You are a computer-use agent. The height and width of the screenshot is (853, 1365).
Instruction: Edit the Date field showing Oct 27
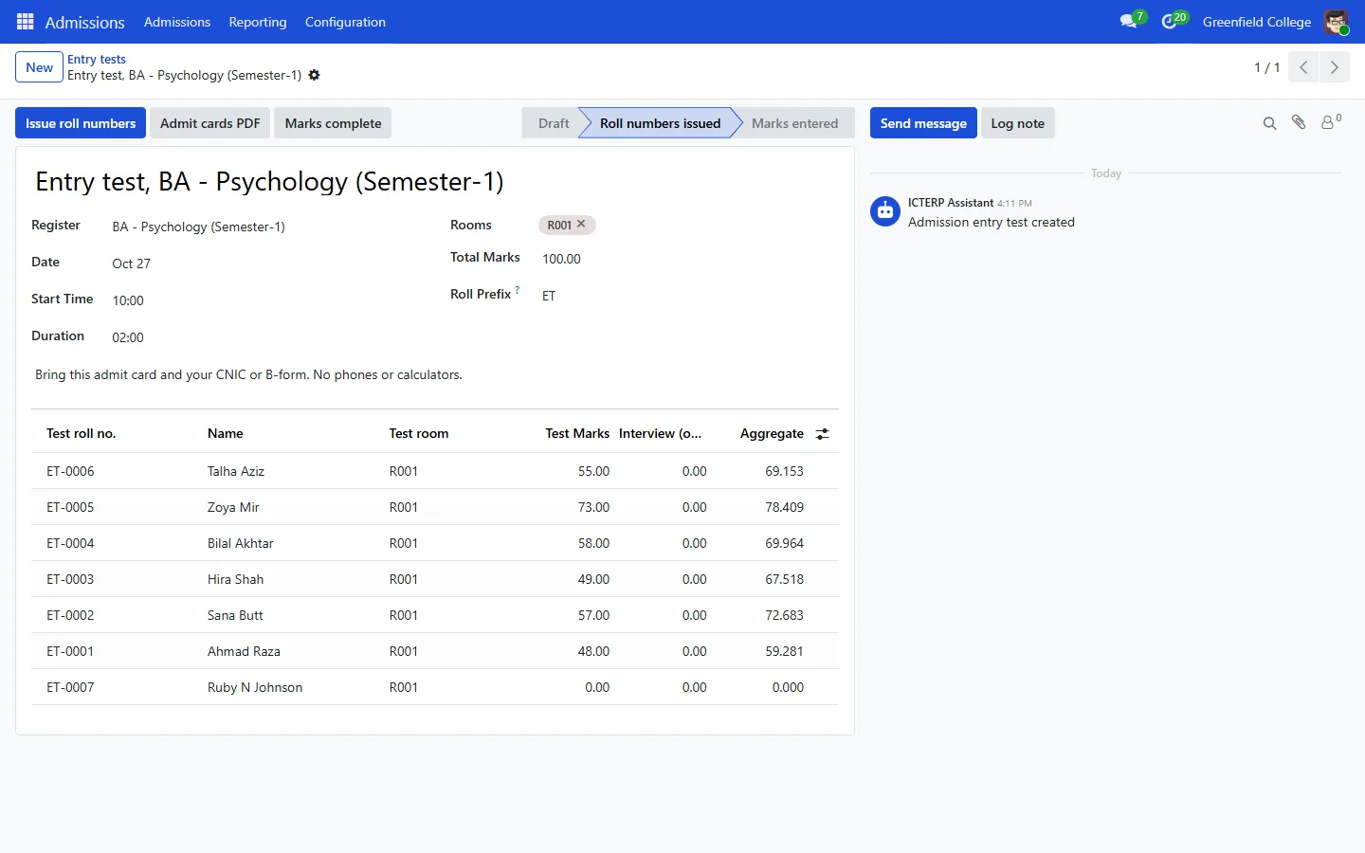tap(265, 263)
